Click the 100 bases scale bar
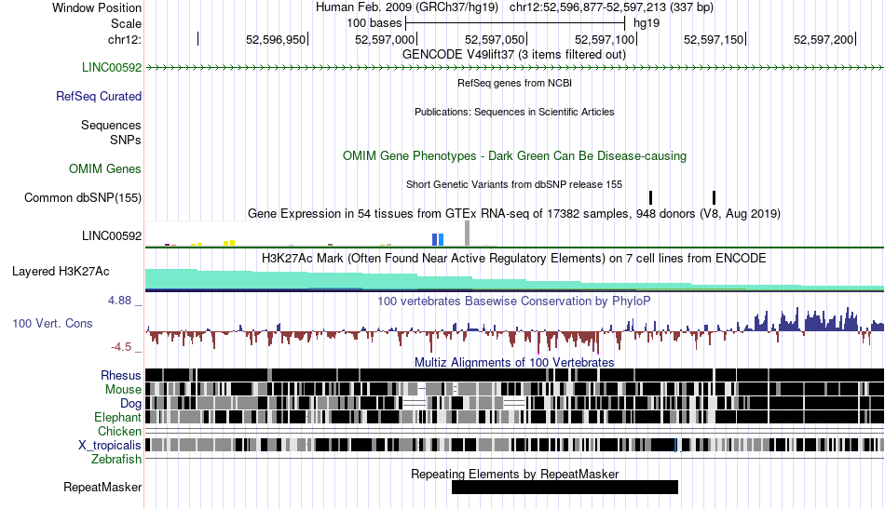This screenshot has width=885, height=509. [515, 23]
